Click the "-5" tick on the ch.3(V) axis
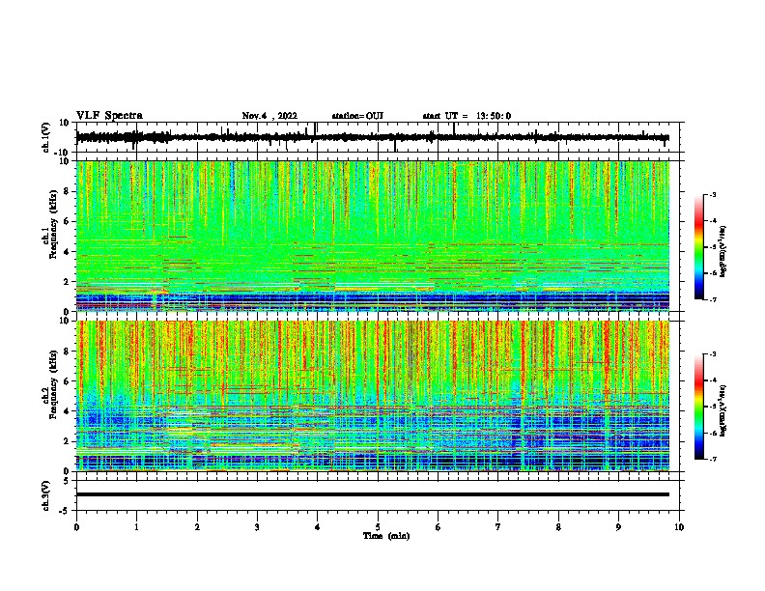The width and height of the screenshot is (765, 591). click(65, 511)
